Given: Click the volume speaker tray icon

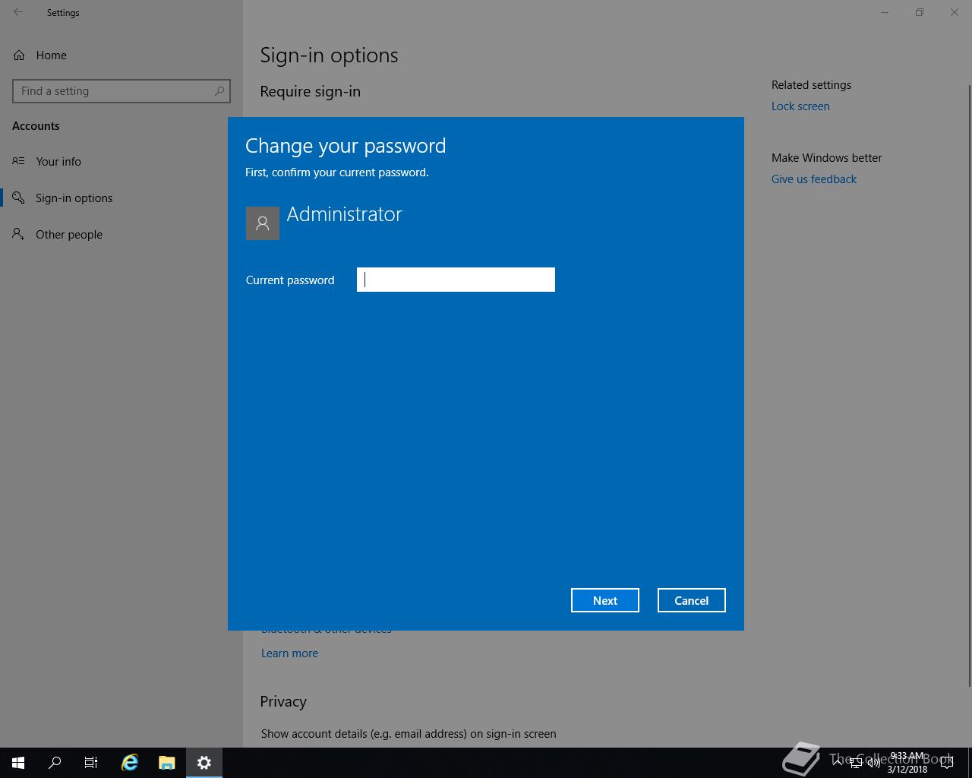Looking at the screenshot, I should pos(874,763).
